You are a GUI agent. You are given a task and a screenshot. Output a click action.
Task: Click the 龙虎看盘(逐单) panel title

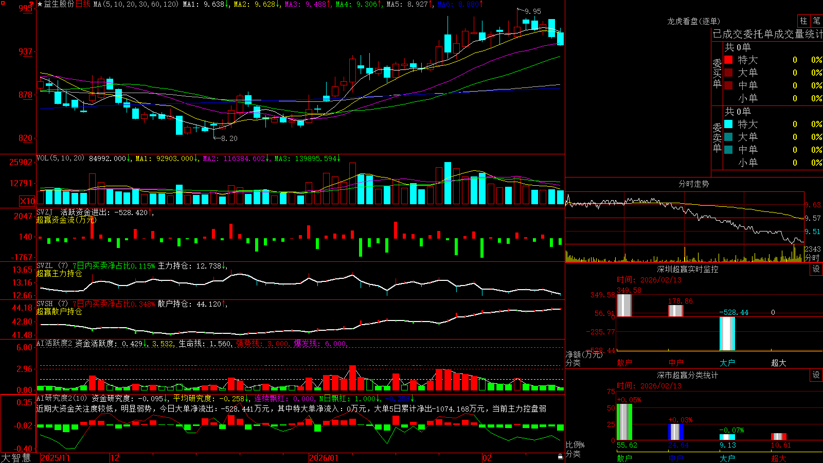pos(693,21)
